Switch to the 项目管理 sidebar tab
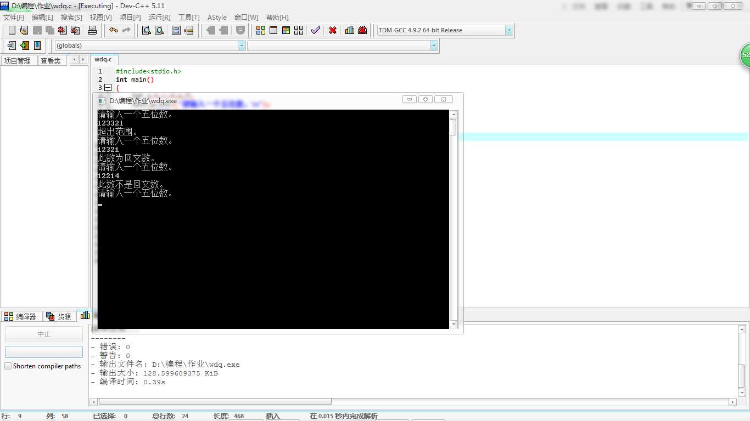Viewport: 750px width, 421px height. (18, 61)
